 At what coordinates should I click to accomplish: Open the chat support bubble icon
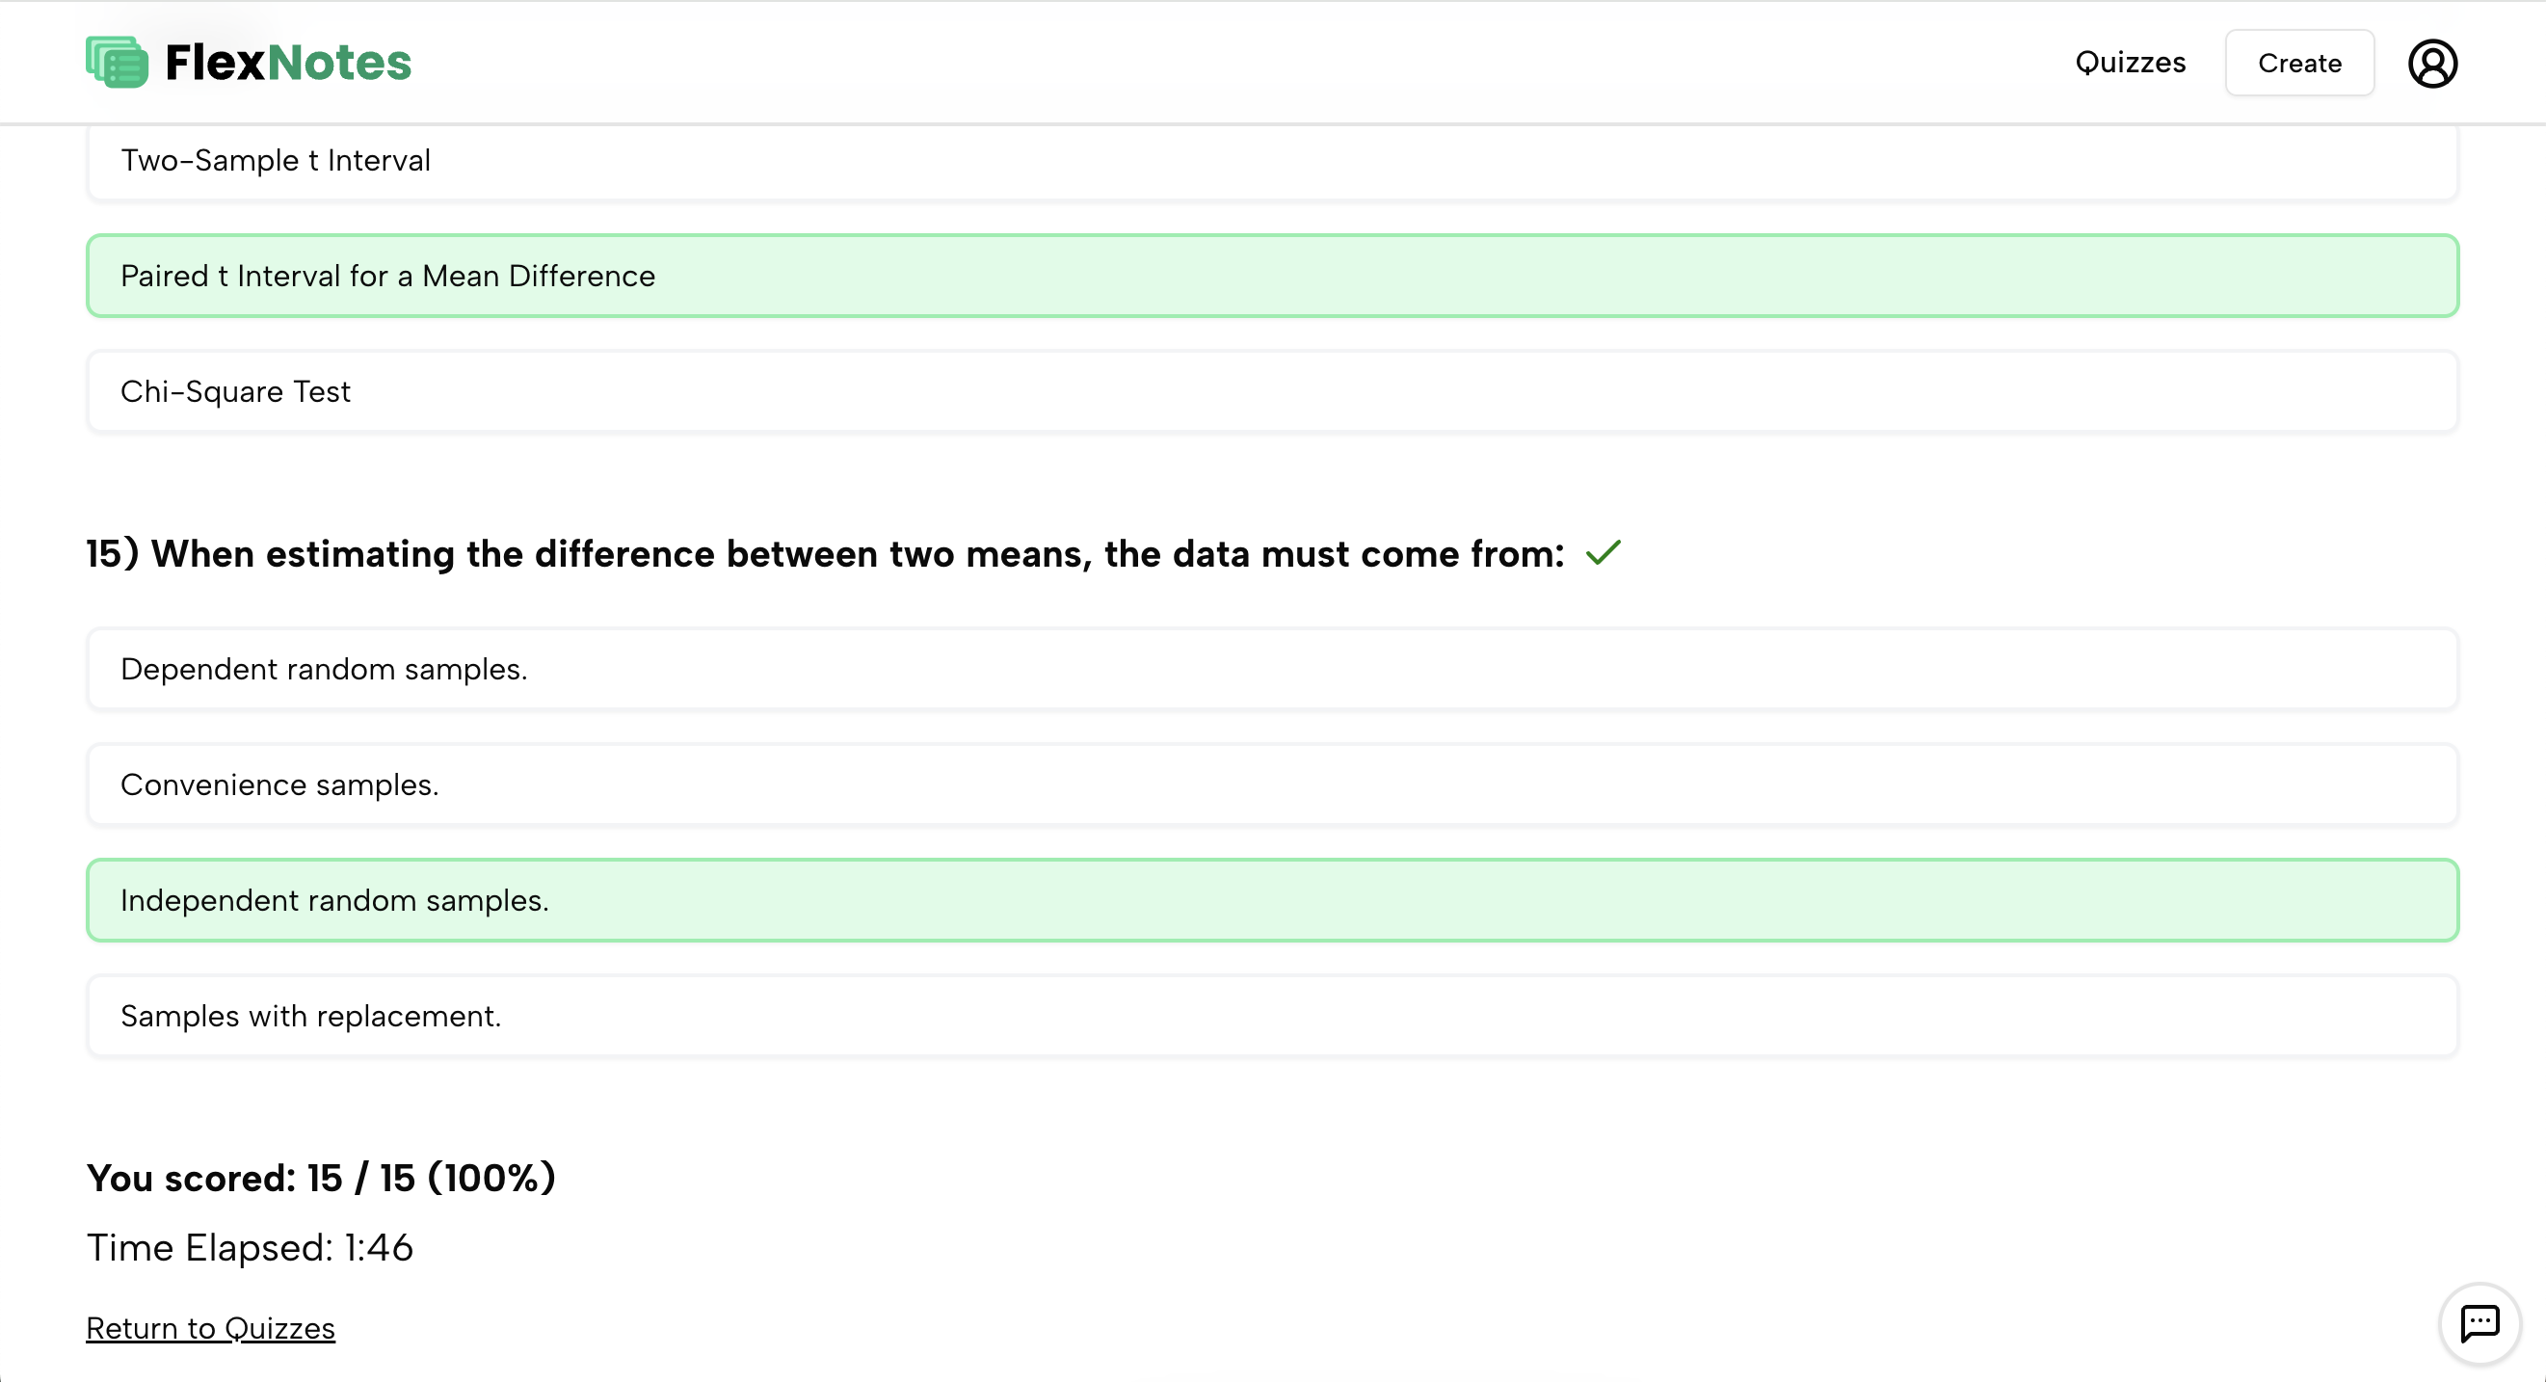click(2479, 1322)
